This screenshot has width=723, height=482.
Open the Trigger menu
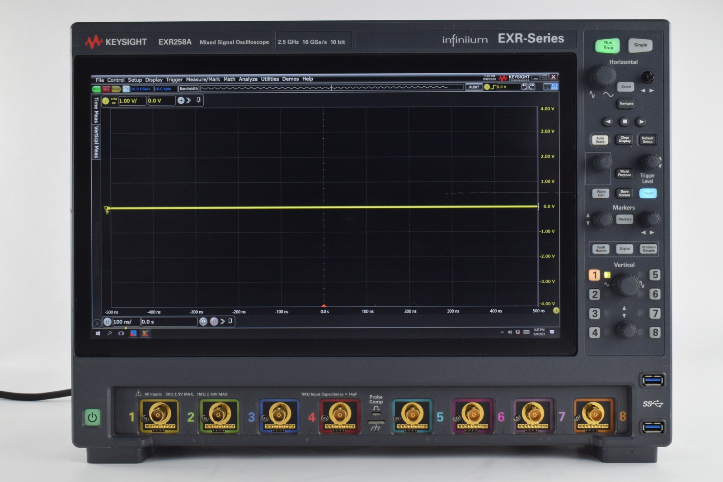[174, 80]
